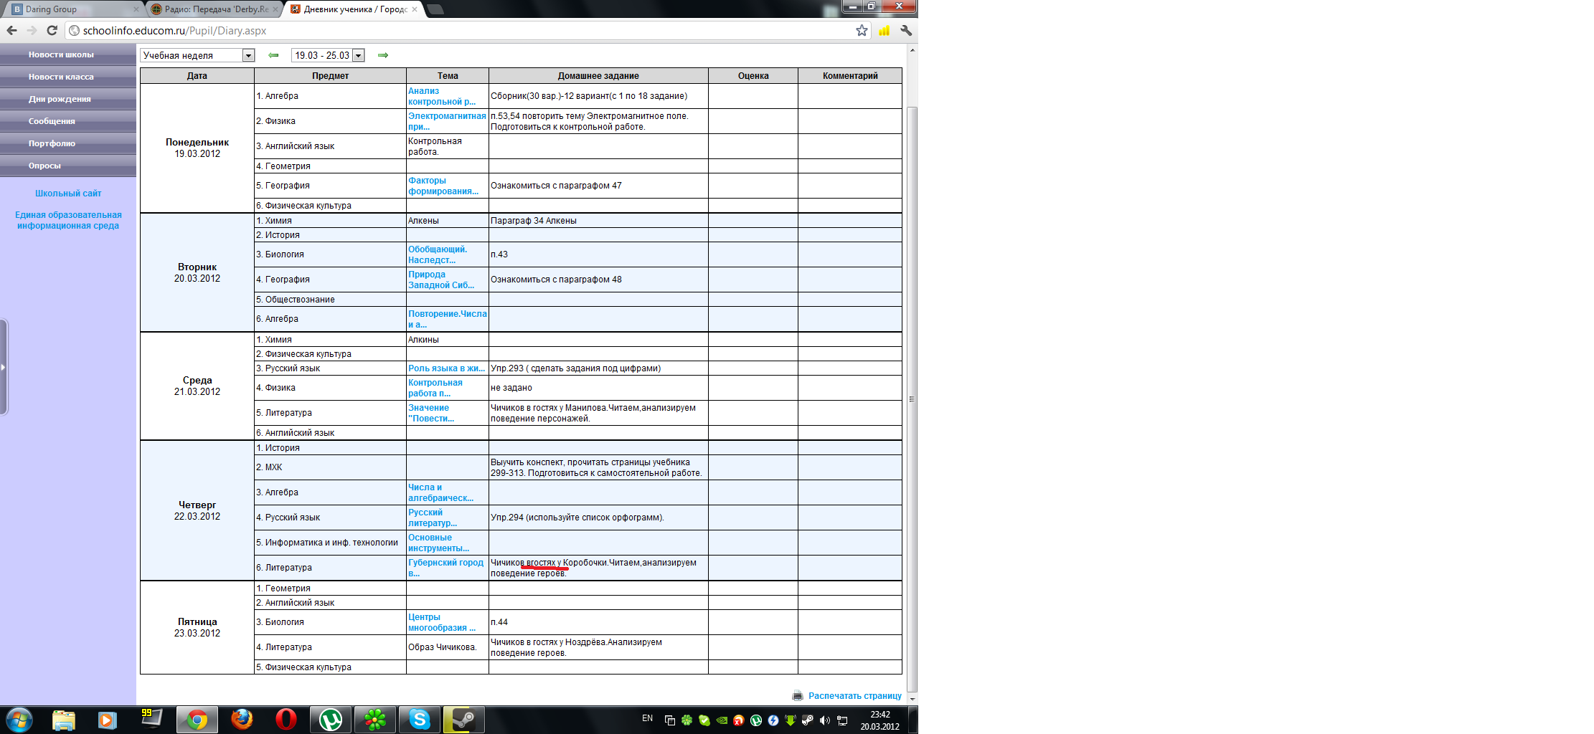
Task: Click the Steam icon in system tray
Action: click(808, 720)
